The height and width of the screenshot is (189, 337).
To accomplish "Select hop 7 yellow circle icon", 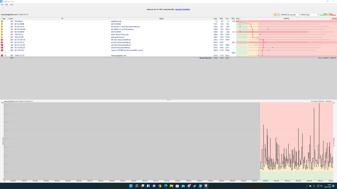I will pos(2,37).
